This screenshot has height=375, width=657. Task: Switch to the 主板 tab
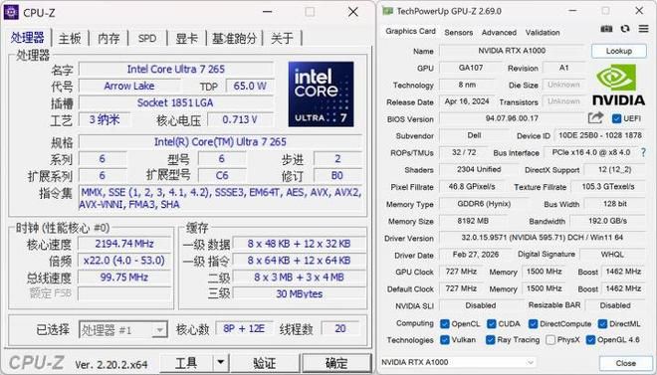pos(70,38)
